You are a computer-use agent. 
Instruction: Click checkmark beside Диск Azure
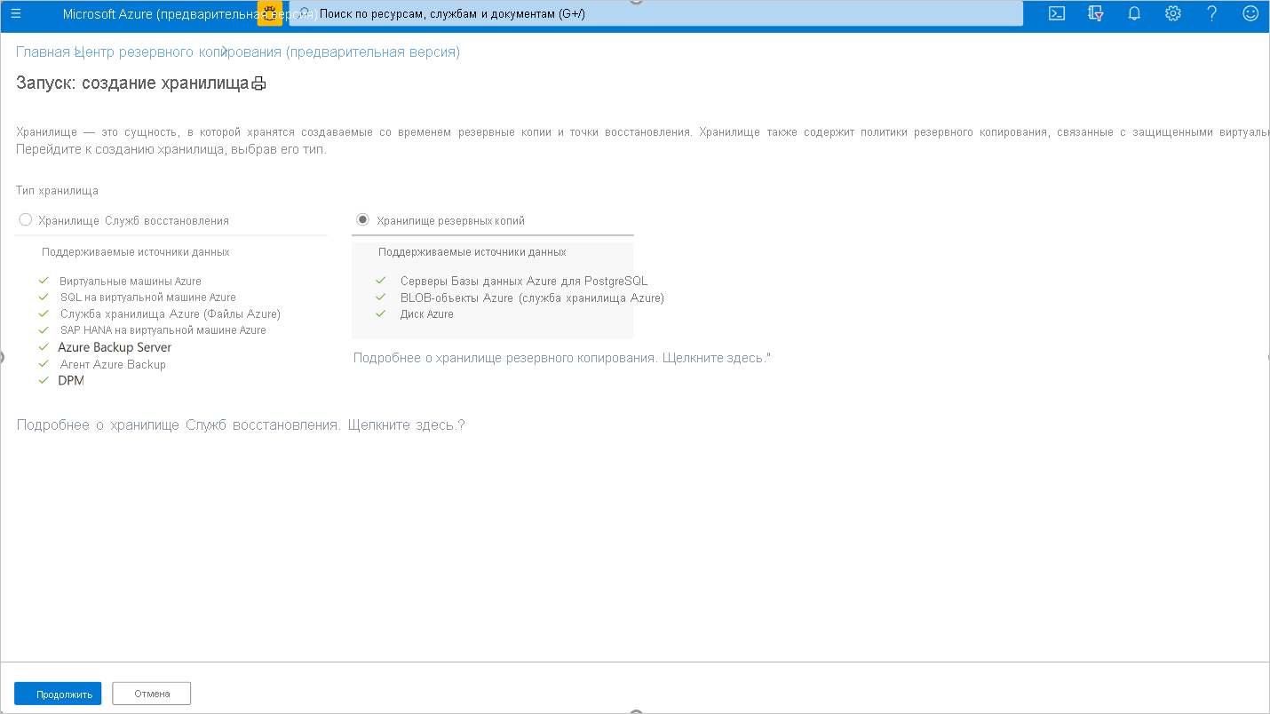381,313
